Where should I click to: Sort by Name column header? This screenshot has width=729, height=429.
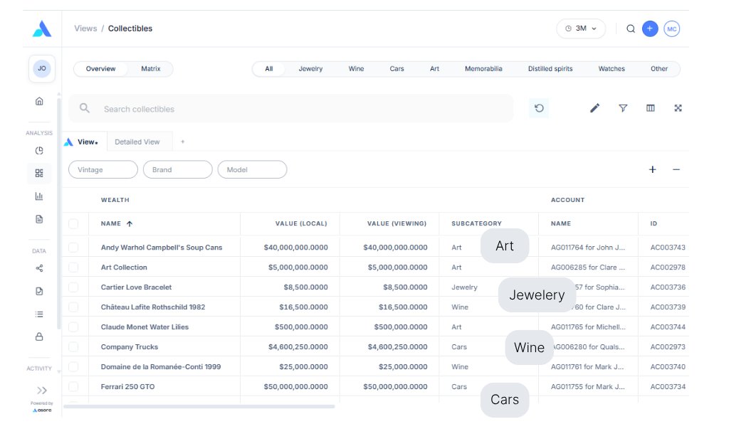pyautogui.click(x=111, y=223)
